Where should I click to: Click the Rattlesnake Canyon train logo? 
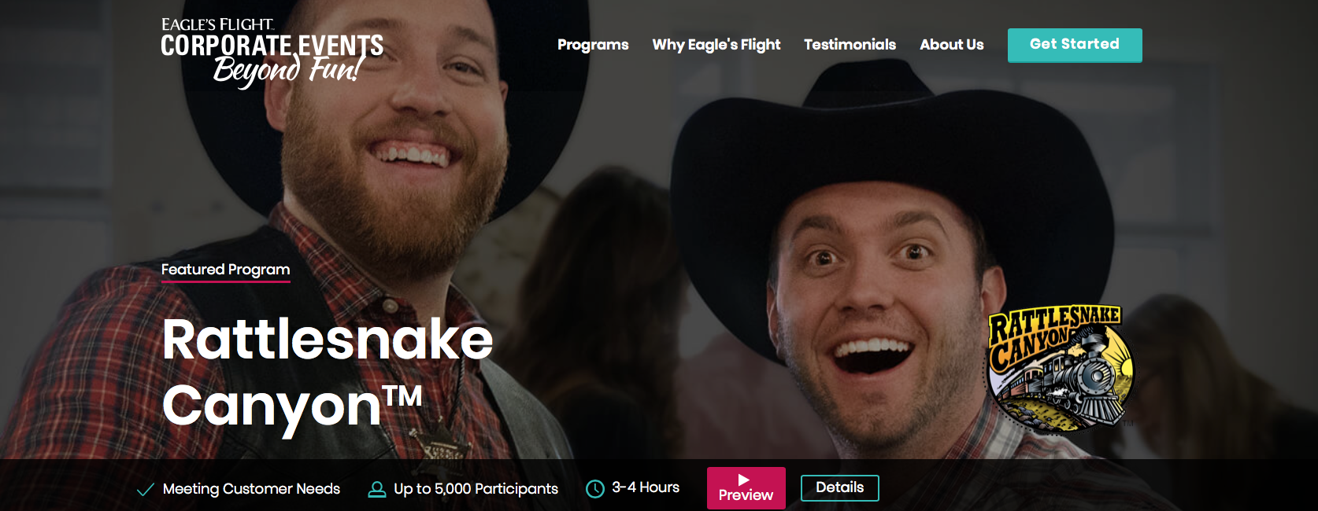[1060, 367]
